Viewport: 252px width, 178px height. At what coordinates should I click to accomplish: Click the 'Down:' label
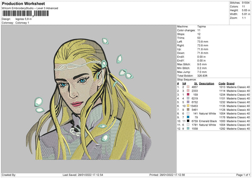point(181,53)
